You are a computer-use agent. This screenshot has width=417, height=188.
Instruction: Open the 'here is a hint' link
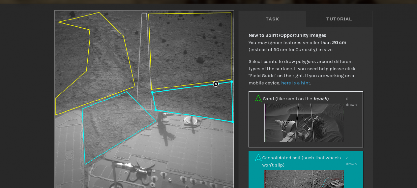pos(296,83)
